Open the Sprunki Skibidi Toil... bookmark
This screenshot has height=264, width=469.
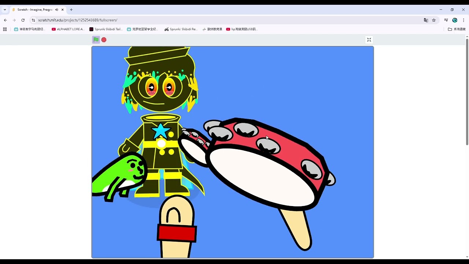click(x=106, y=29)
